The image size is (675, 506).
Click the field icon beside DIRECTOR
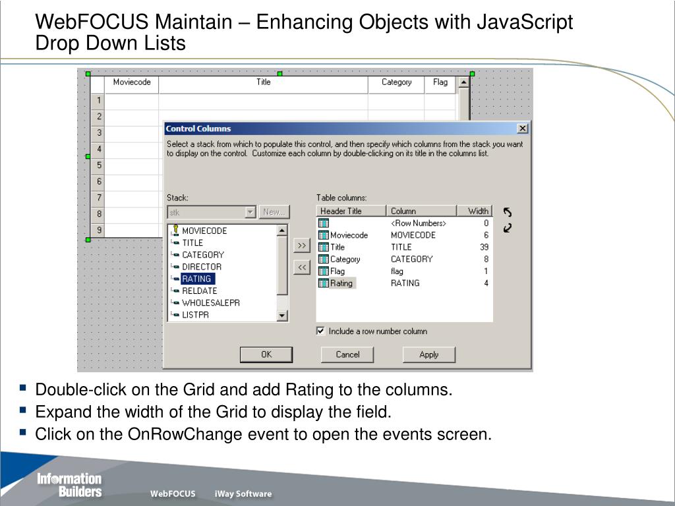click(x=175, y=267)
